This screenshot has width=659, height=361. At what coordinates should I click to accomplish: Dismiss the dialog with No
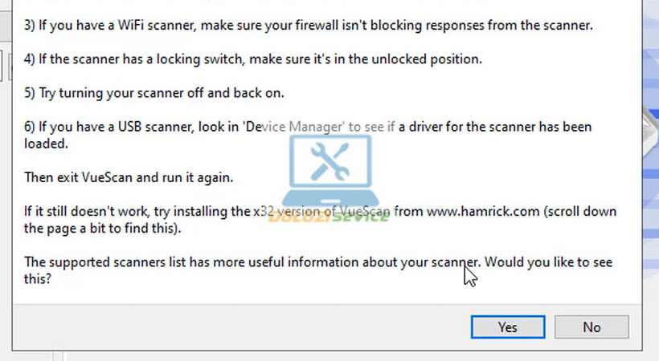[591, 327]
